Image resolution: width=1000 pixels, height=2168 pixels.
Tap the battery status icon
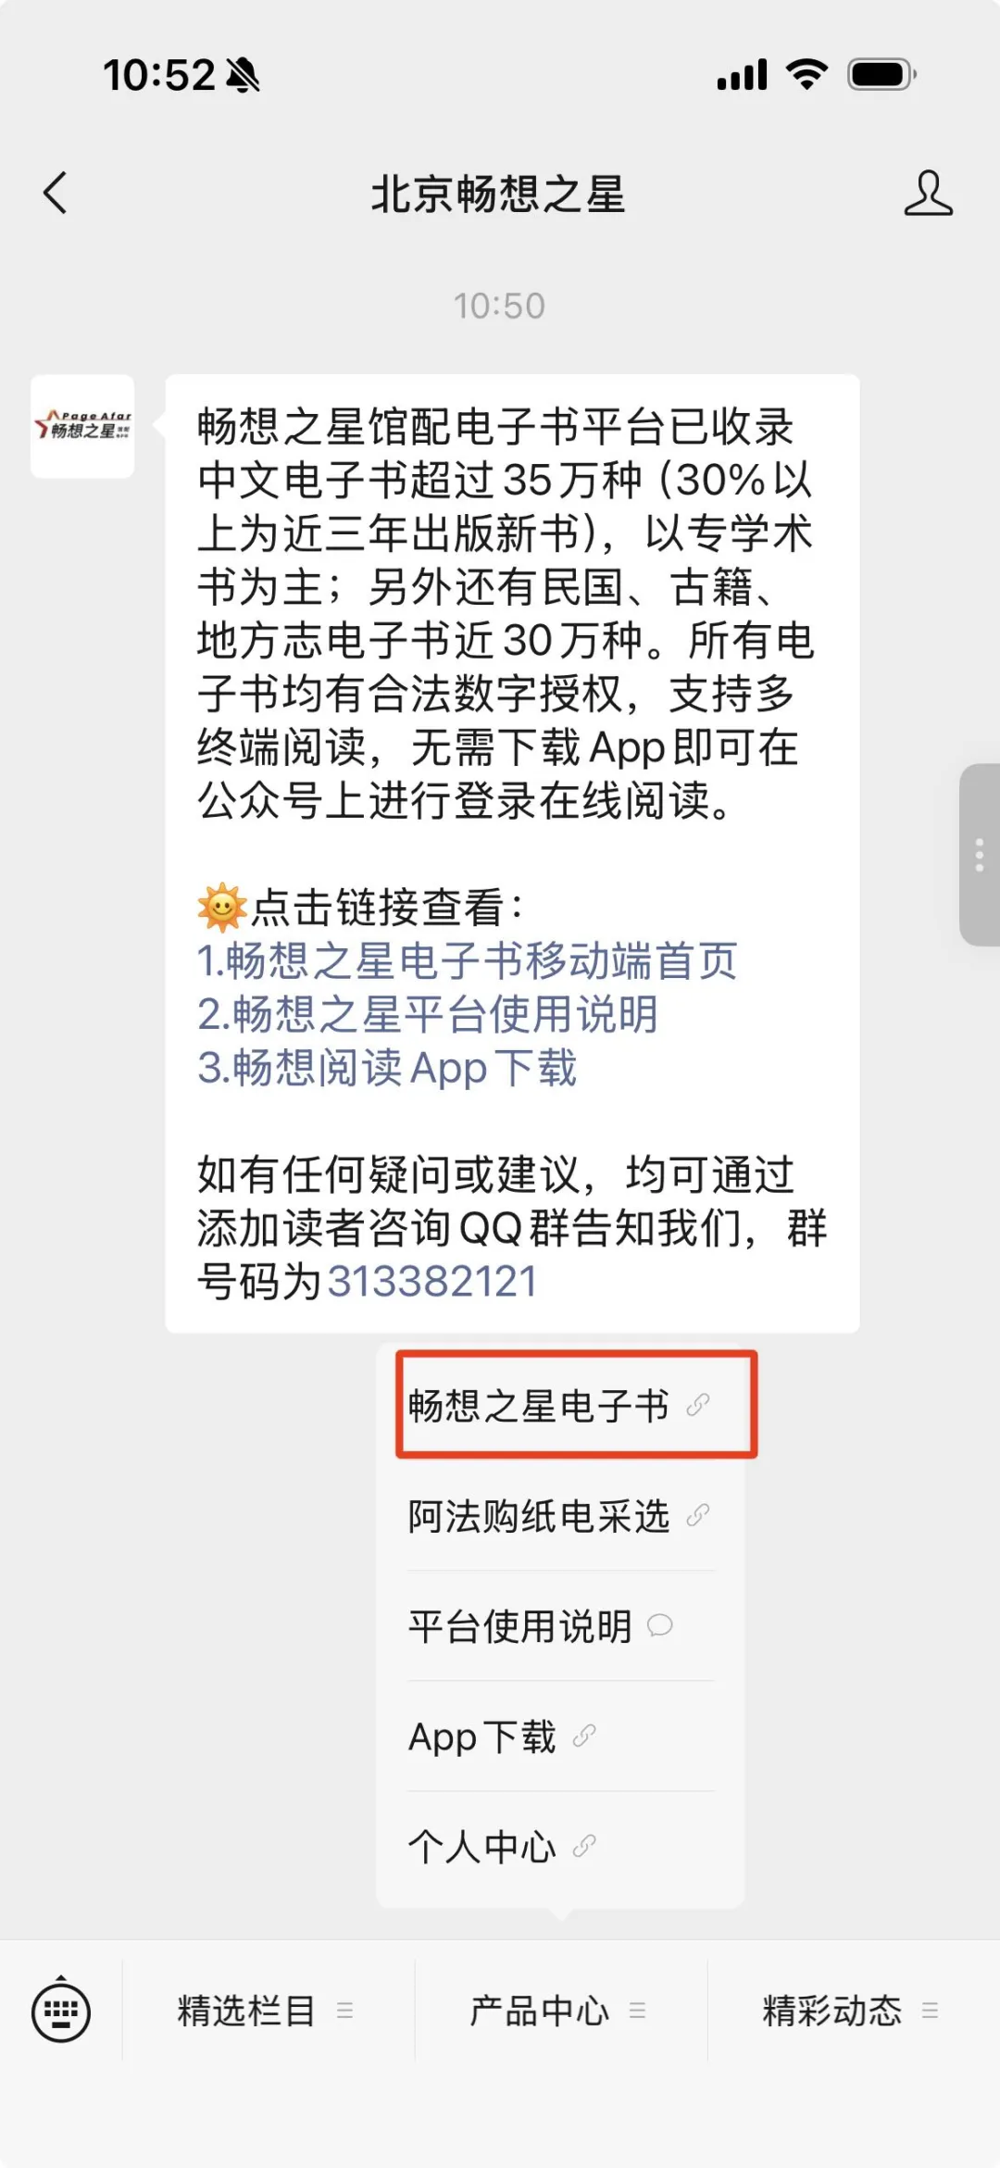(881, 74)
